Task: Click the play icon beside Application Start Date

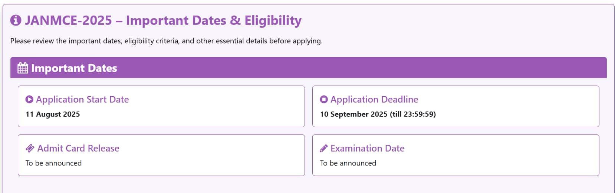Action: (x=29, y=99)
